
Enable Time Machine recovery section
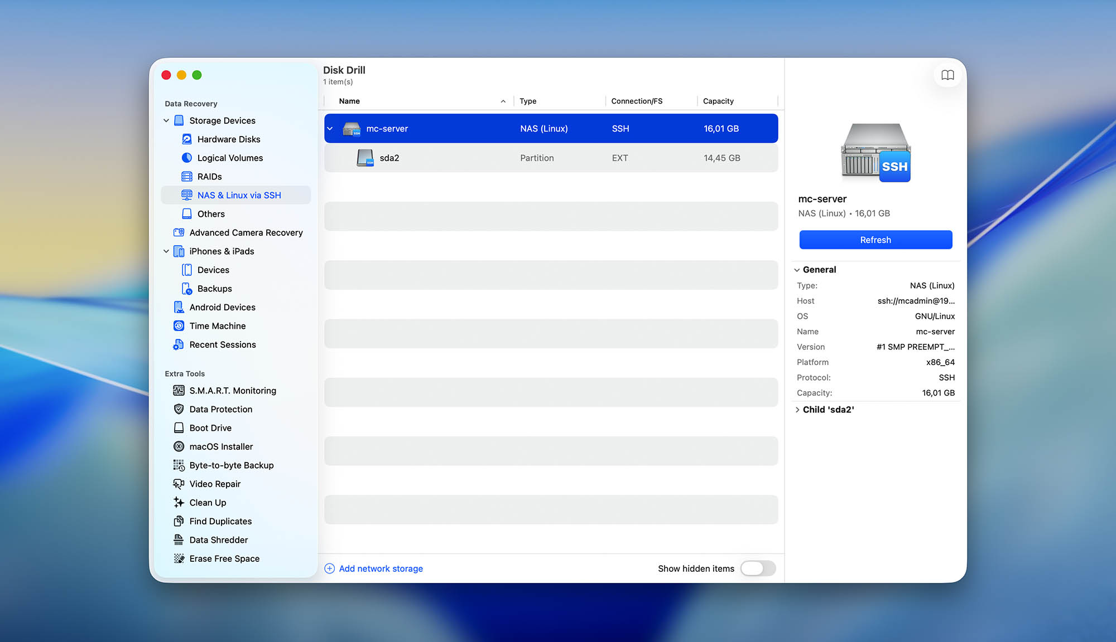tap(217, 325)
